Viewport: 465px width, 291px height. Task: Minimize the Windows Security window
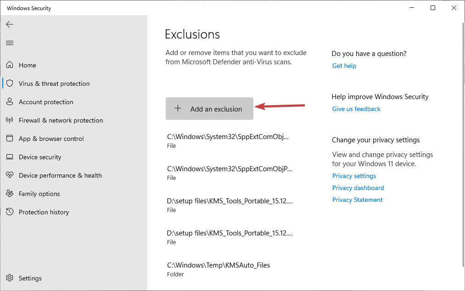tap(412, 8)
